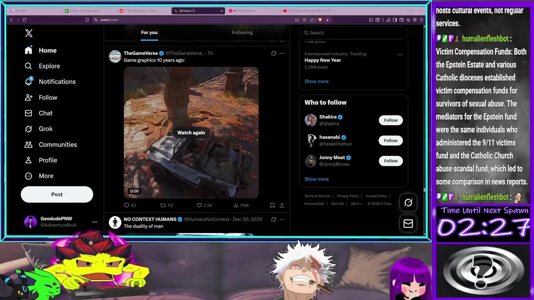The width and height of the screenshot is (534, 300).
Task: Bookmark TheGameVerse post
Action: (272, 205)
